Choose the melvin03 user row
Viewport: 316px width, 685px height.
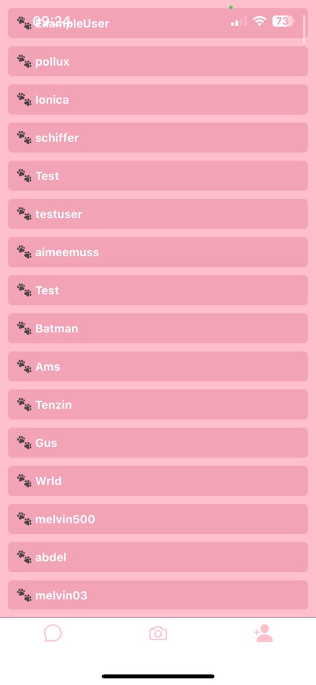[158, 595]
